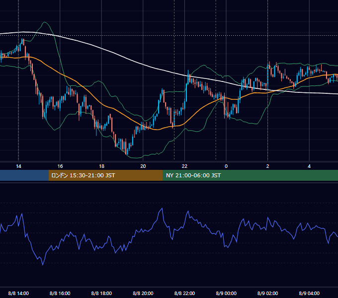Click the NY 21:00-06:00 JST session bar

point(250,175)
